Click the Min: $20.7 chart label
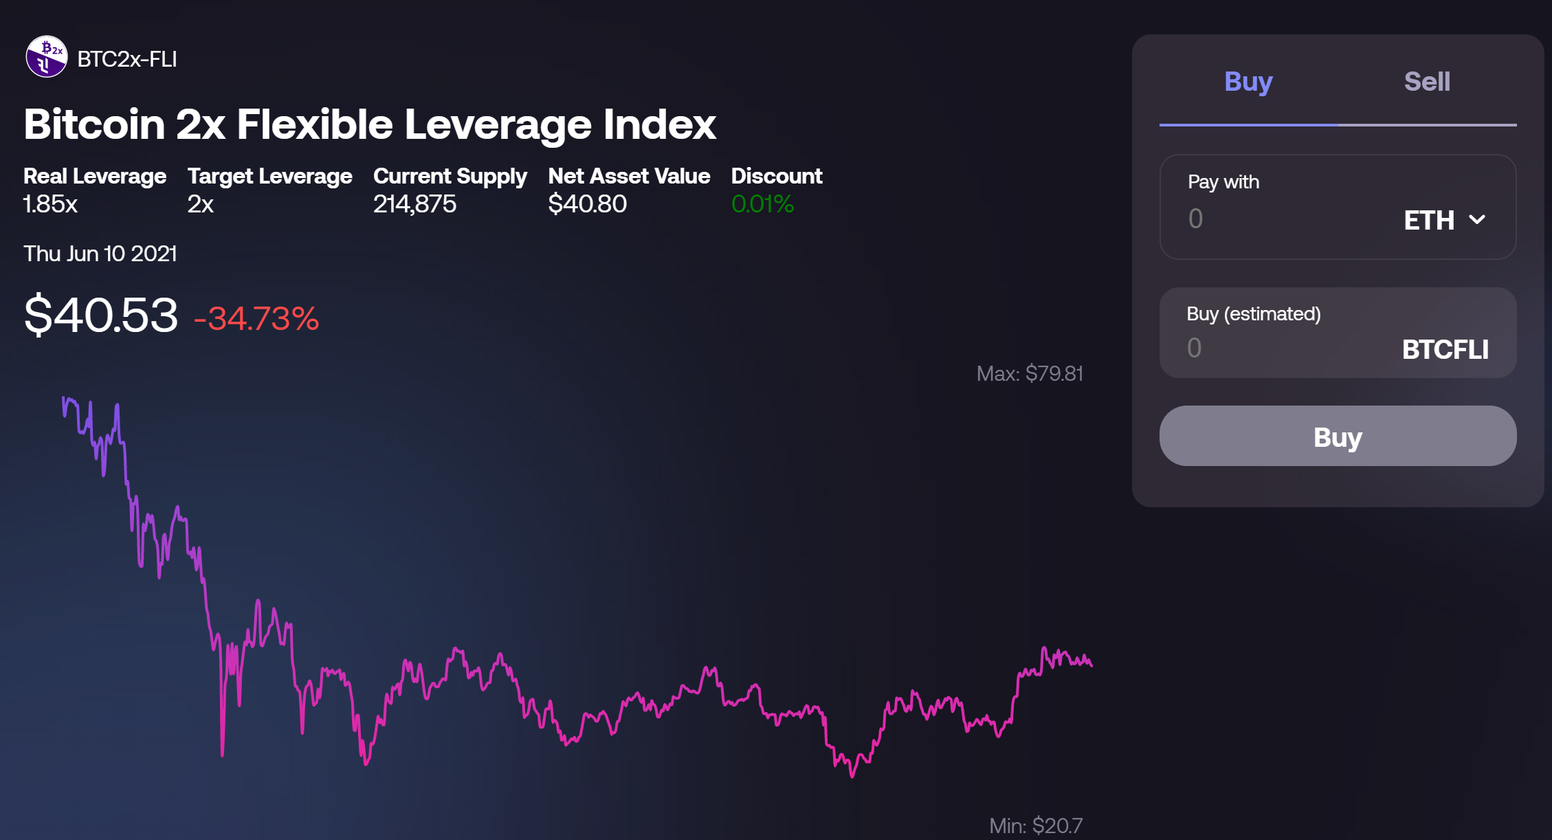Viewport: 1552px width, 840px height. tap(1035, 825)
